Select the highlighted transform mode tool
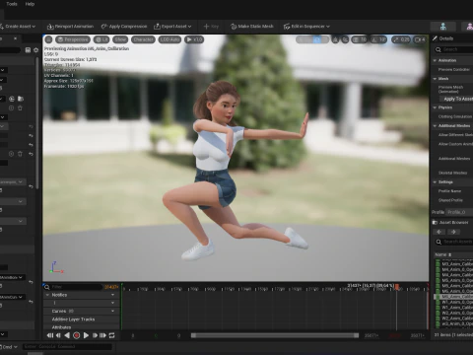Viewport: 473px width, 355px height. (x=317, y=39)
